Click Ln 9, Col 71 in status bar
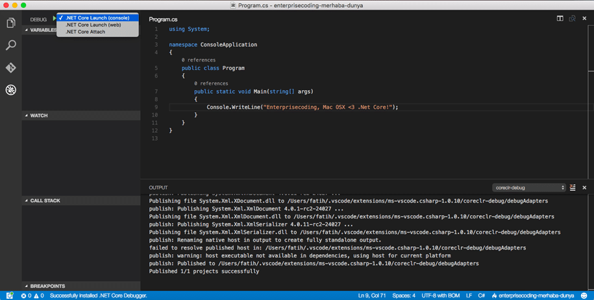Viewport: 594px width, 300px height. tap(372, 295)
